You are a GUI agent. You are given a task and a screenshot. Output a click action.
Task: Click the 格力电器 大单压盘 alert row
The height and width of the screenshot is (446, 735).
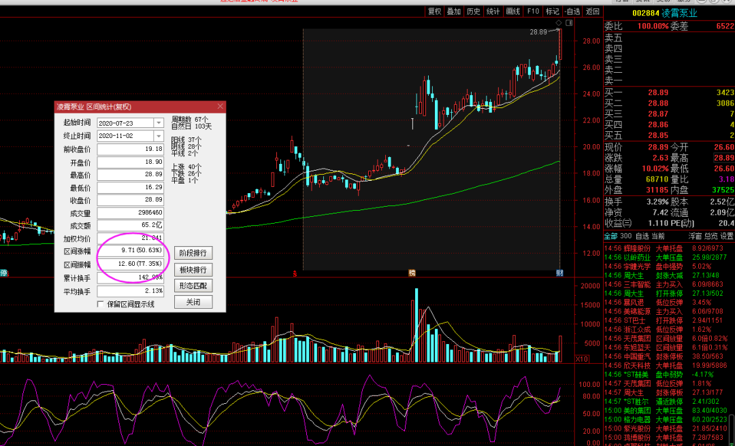[x=666, y=419]
